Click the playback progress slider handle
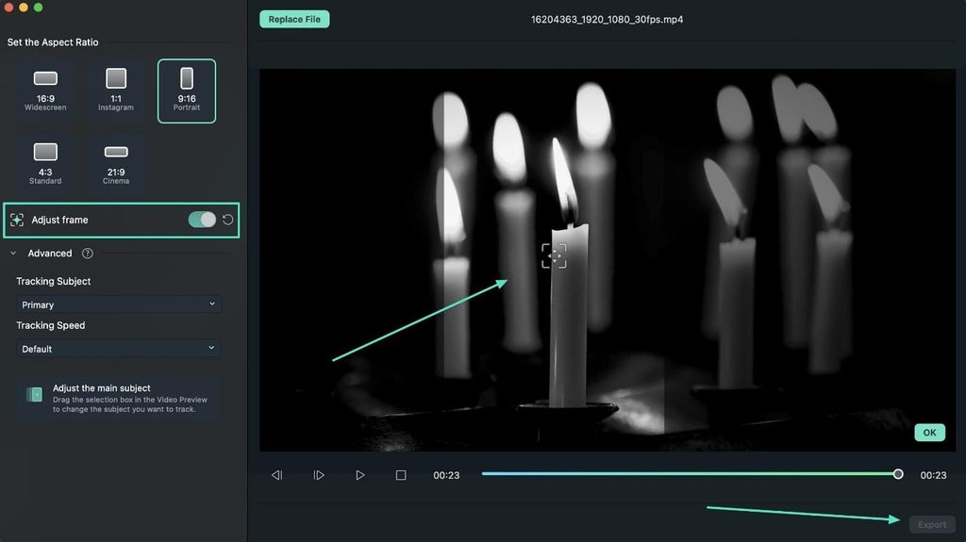Image resolution: width=966 pixels, height=542 pixels. pyautogui.click(x=898, y=473)
